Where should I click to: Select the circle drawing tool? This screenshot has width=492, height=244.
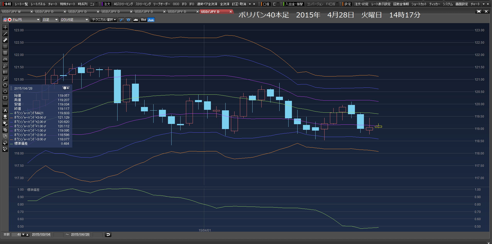tap(5, 91)
